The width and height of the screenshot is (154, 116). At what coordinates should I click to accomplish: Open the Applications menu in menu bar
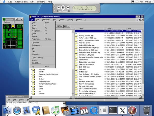click(21, 2)
